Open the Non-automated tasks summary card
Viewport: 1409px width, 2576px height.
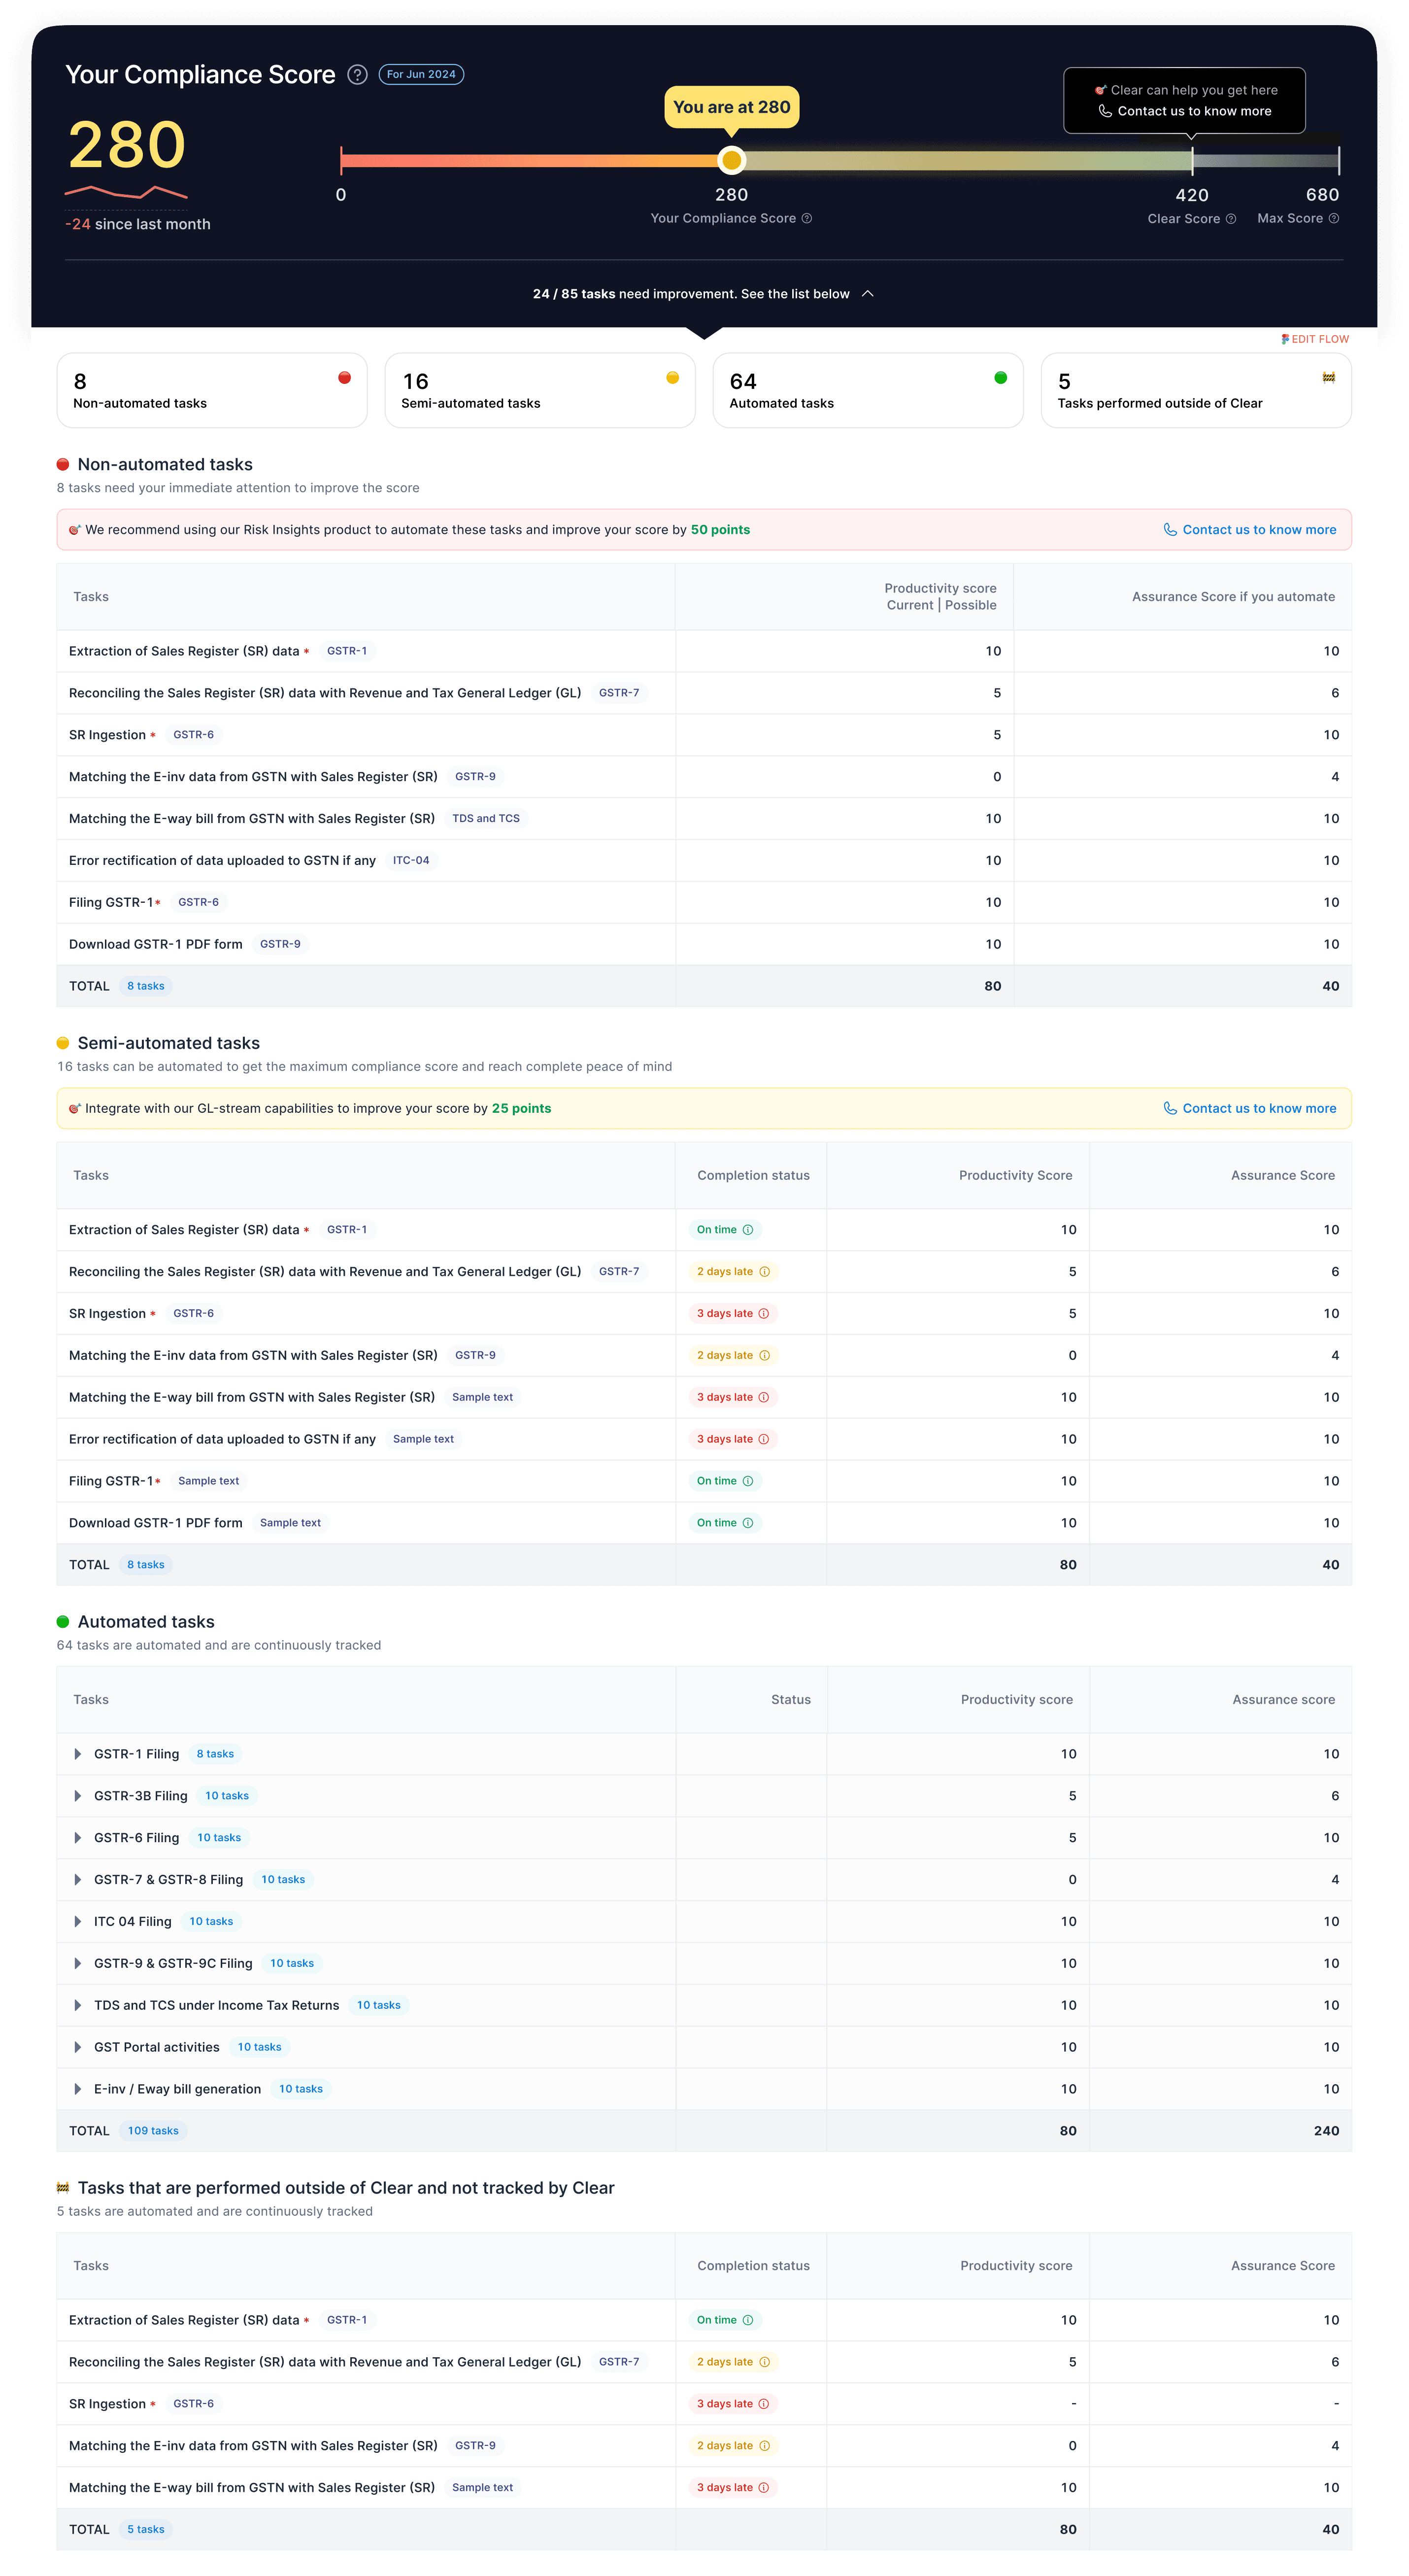212,391
